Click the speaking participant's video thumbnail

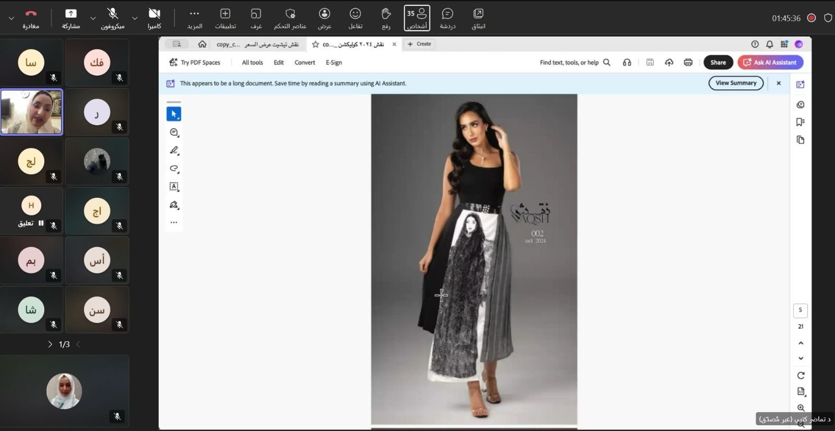[x=32, y=112]
